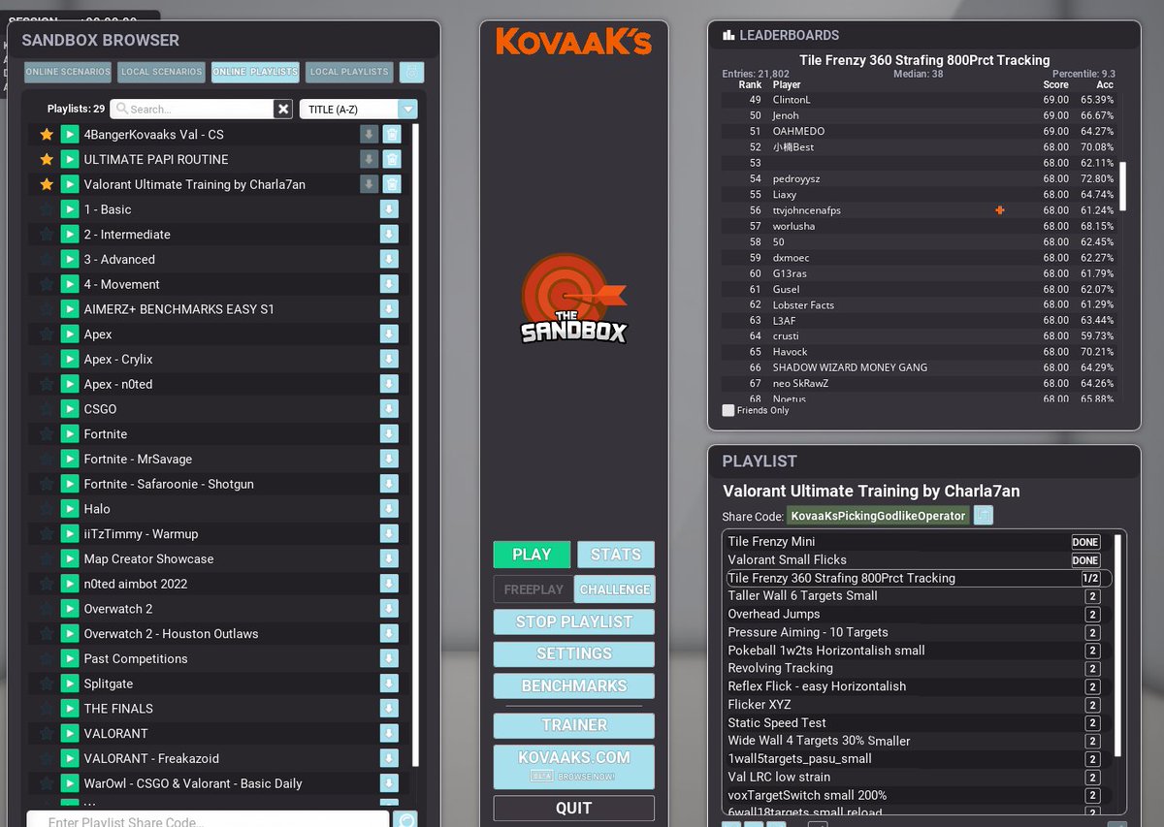Open SETTINGS
1164x827 pixels.
pyautogui.click(x=574, y=653)
